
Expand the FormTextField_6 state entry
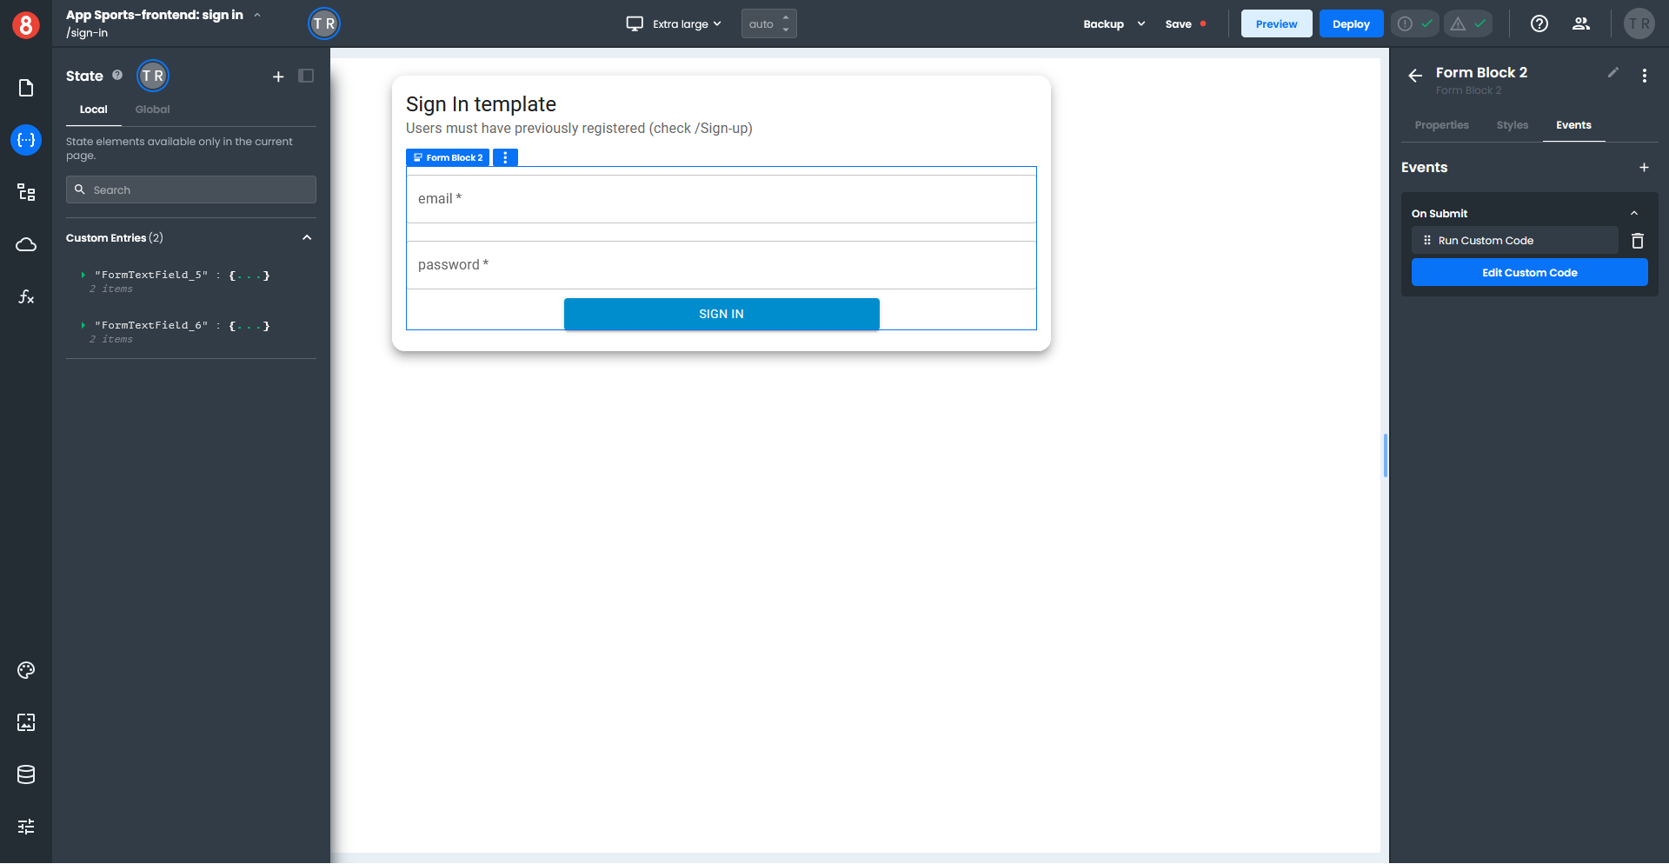[x=83, y=326]
